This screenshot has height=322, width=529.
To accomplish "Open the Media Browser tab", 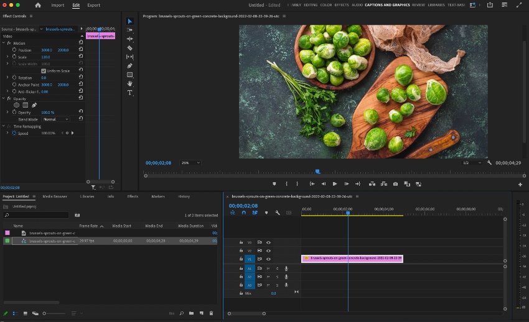I will (55, 196).
